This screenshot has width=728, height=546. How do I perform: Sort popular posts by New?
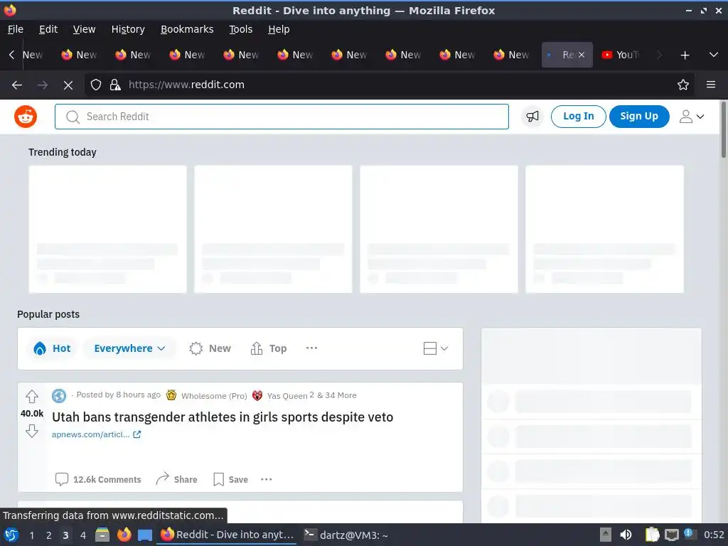pyautogui.click(x=210, y=348)
